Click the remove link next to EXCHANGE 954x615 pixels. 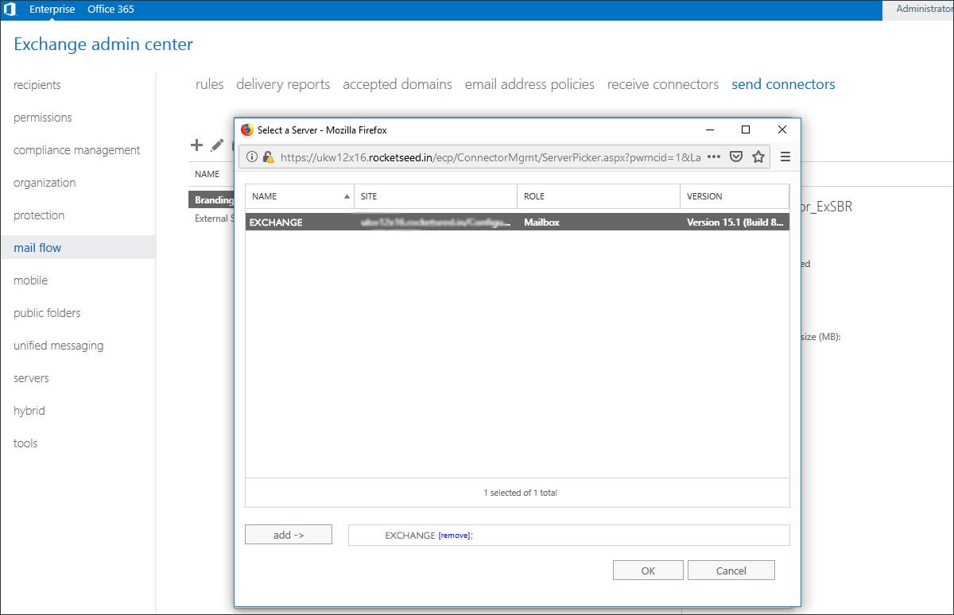click(454, 536)
